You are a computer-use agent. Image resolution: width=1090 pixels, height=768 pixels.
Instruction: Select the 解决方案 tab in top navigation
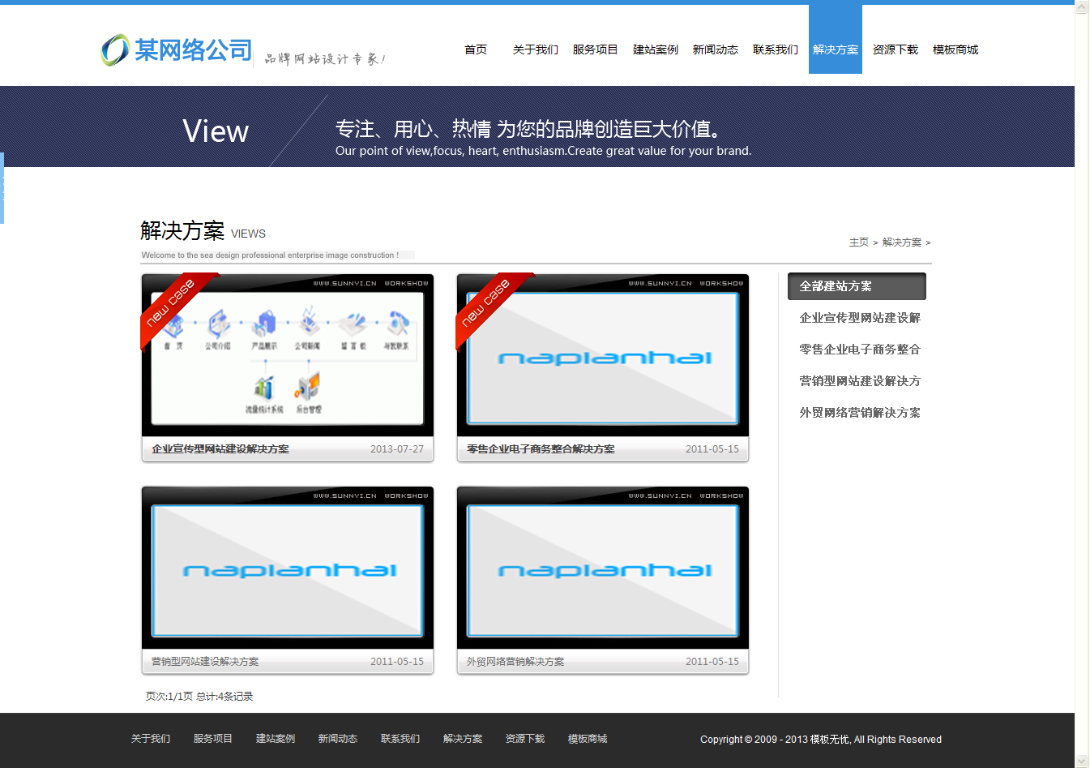835,49
